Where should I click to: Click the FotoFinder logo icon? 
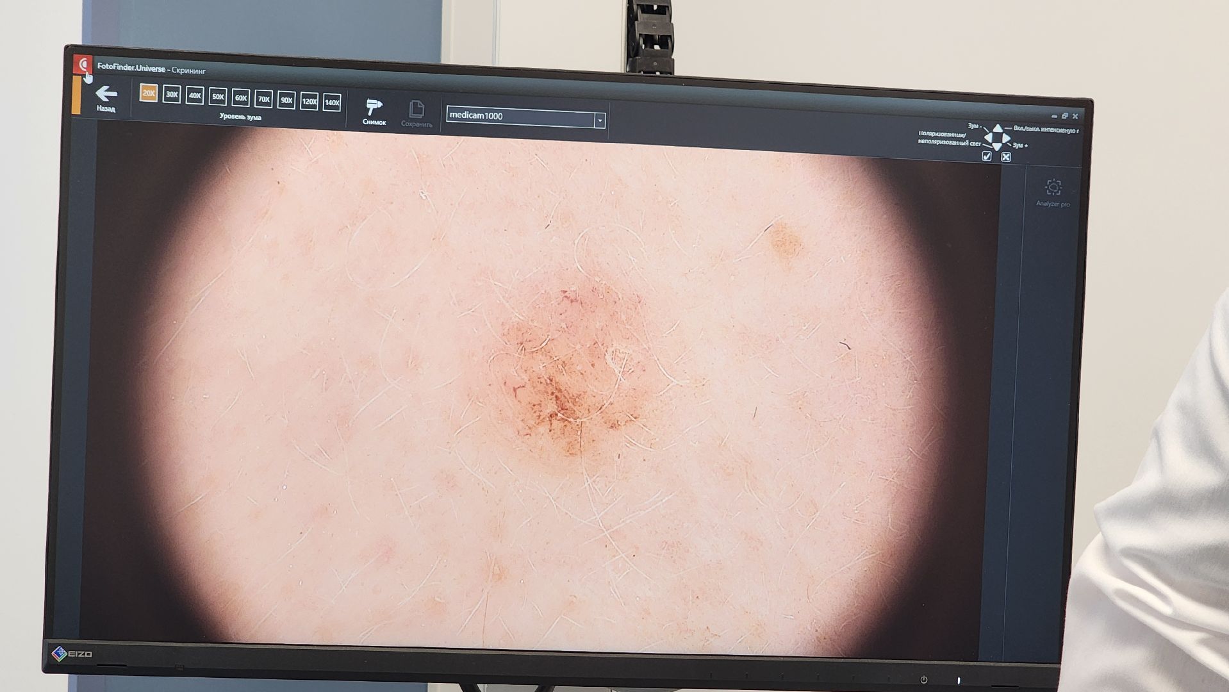click(83, 65)
